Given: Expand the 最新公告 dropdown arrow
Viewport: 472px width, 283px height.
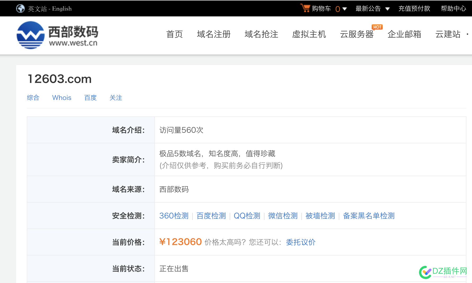Looking at the screenshot, I should 388,9.
